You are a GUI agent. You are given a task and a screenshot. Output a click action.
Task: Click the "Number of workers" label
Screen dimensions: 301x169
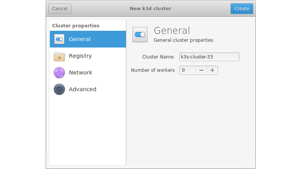[153, 70]
